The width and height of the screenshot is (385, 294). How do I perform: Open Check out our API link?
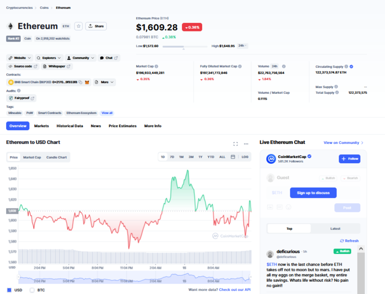235,290
